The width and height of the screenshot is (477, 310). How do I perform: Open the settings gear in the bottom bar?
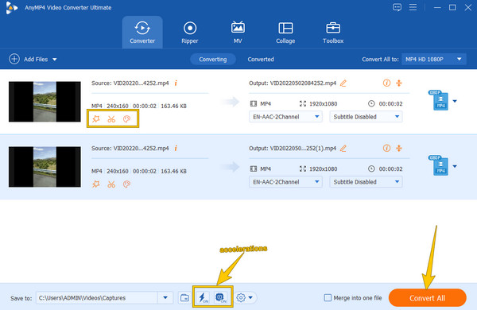[241, 298]
